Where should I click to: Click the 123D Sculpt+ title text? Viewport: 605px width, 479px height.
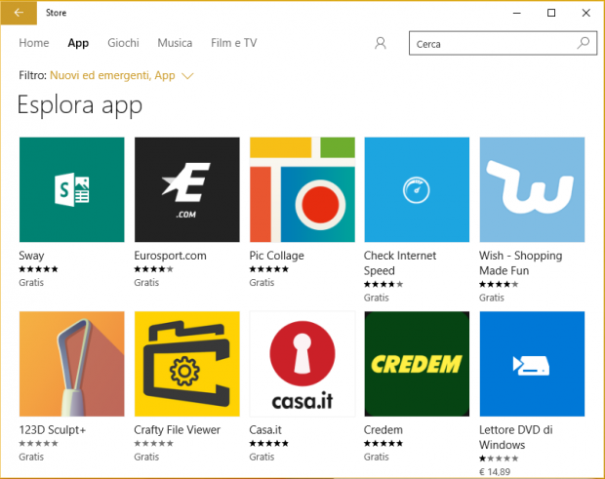click(x=52, y=429)
